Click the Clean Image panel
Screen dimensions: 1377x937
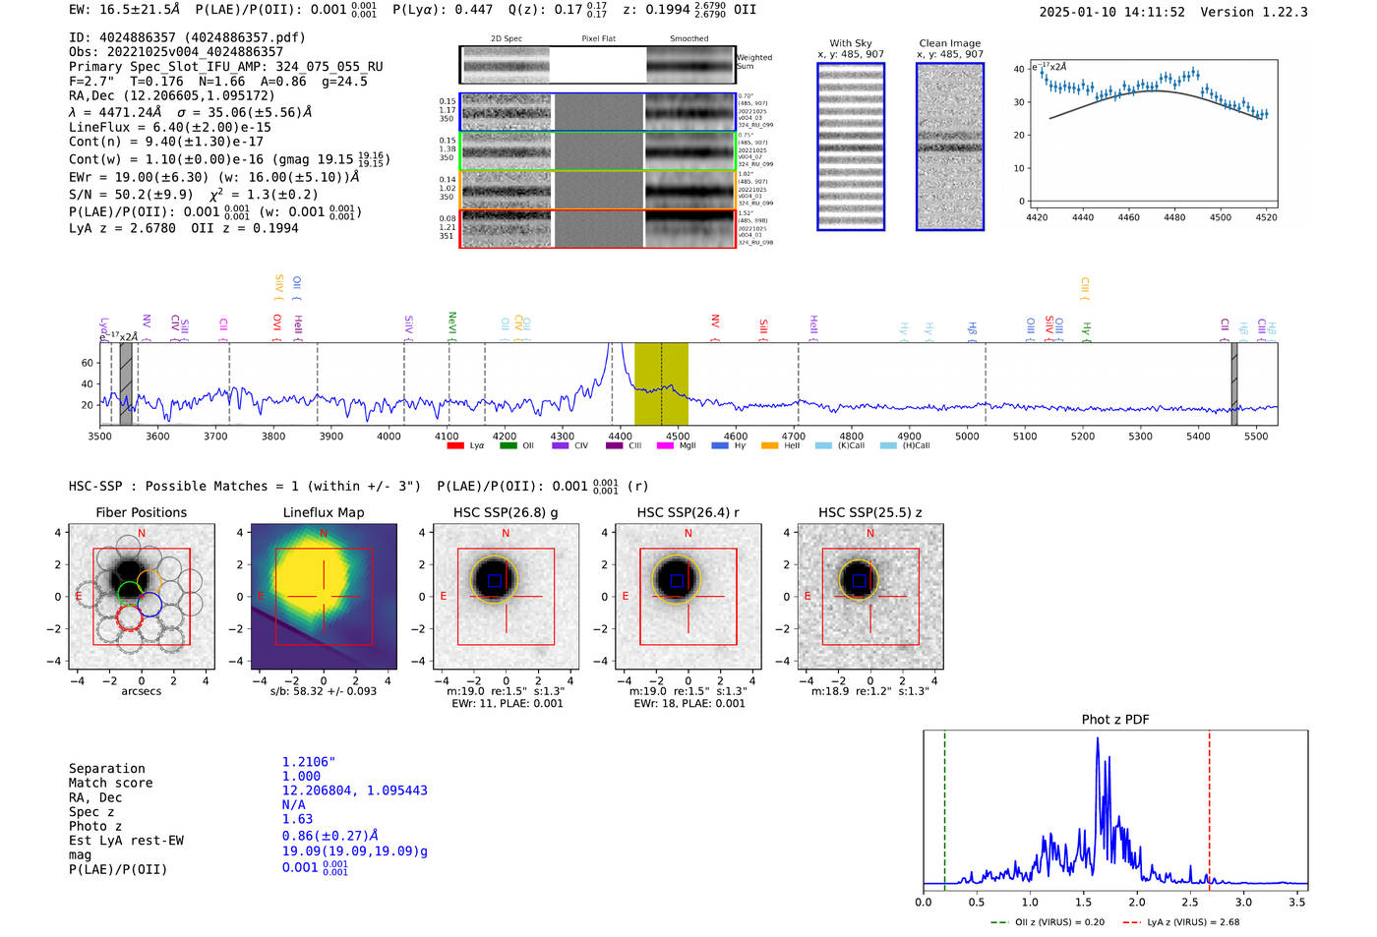(950, 146)
